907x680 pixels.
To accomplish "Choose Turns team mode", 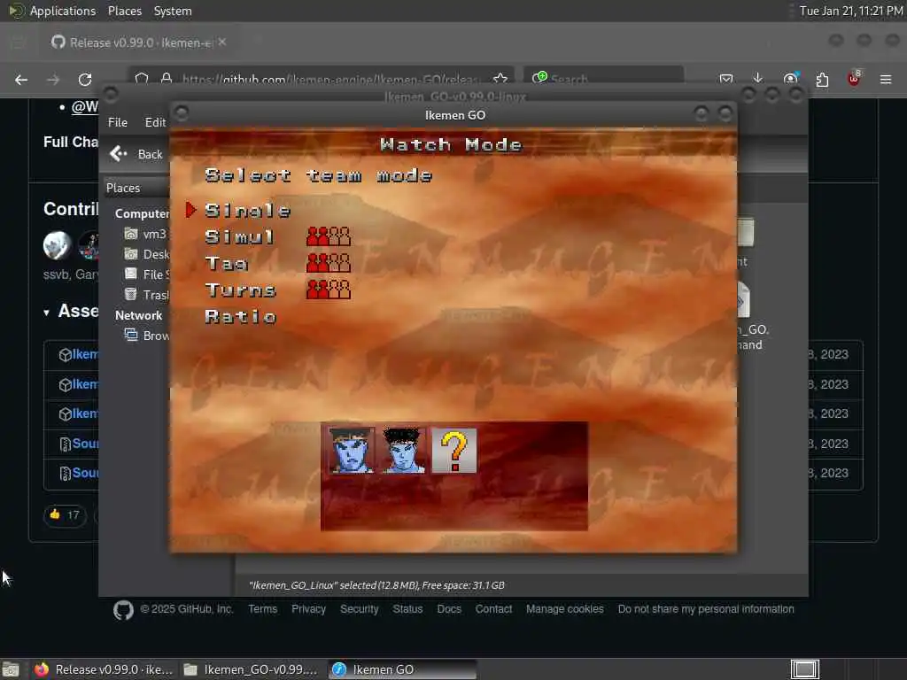I will click(241, 290).
